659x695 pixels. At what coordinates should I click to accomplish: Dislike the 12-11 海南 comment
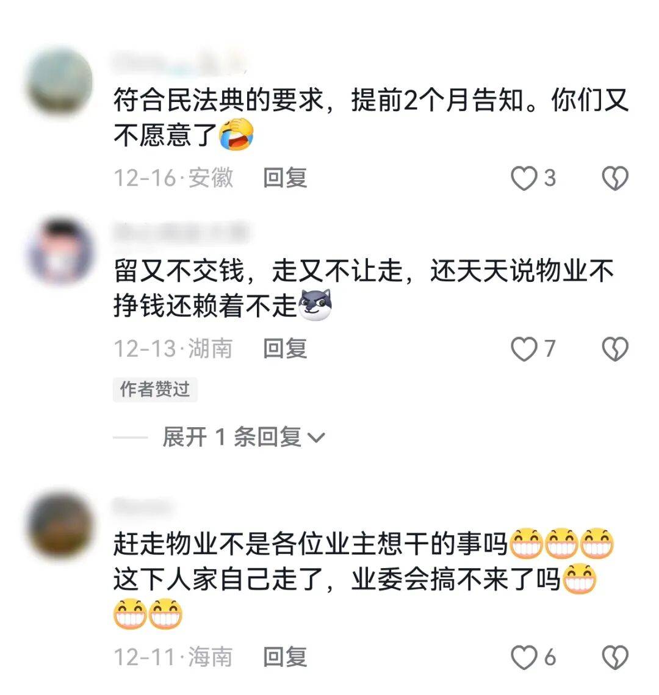pos(615,657)
